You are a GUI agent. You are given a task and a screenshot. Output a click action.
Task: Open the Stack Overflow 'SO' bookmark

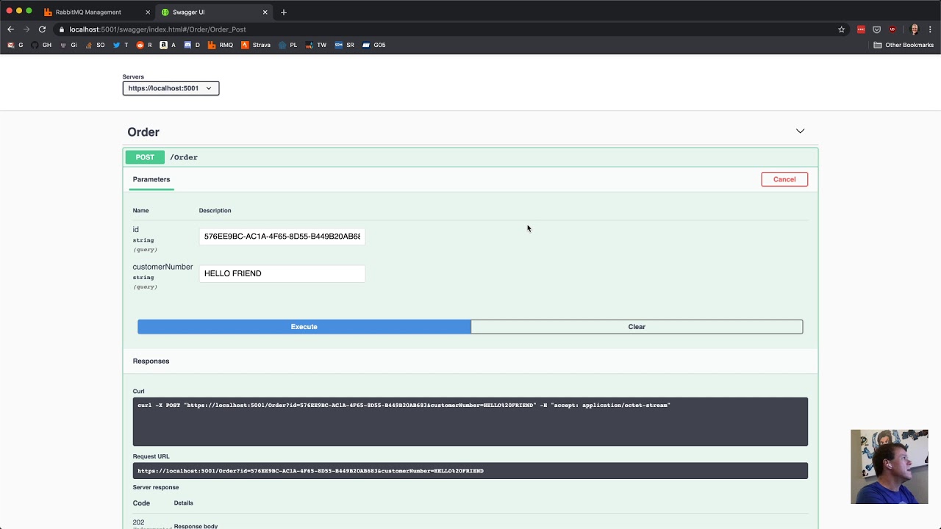pos(95,45)
